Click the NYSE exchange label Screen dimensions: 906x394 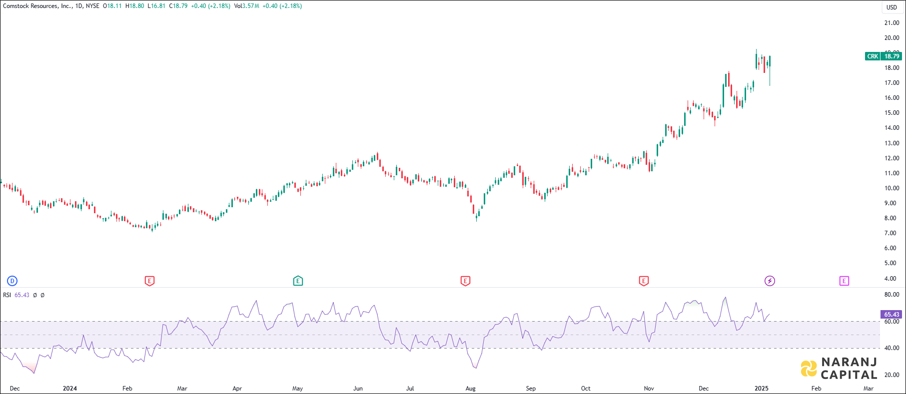[x=92, y=6]
